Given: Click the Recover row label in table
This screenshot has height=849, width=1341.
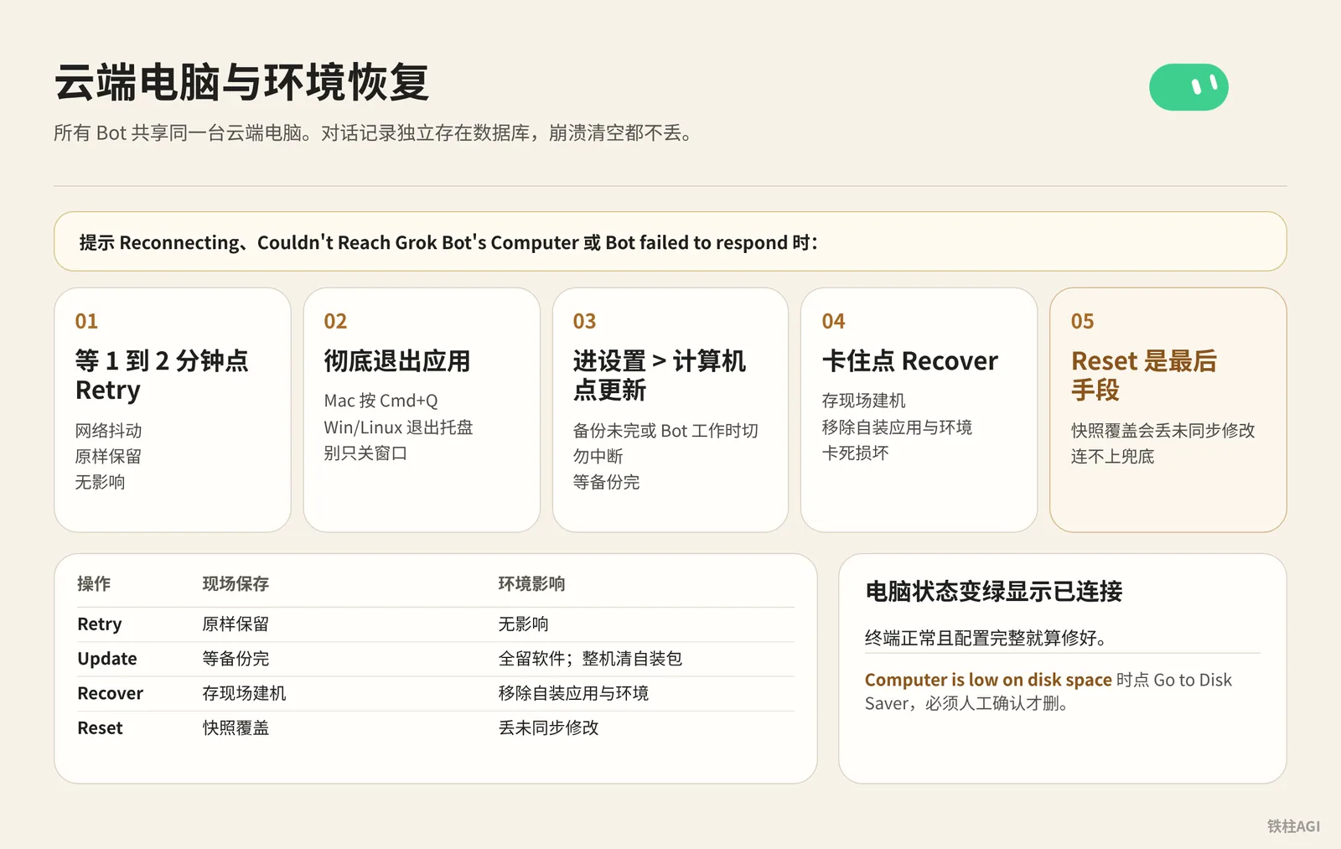Looking at the screenshot, I should pos(111,693).
